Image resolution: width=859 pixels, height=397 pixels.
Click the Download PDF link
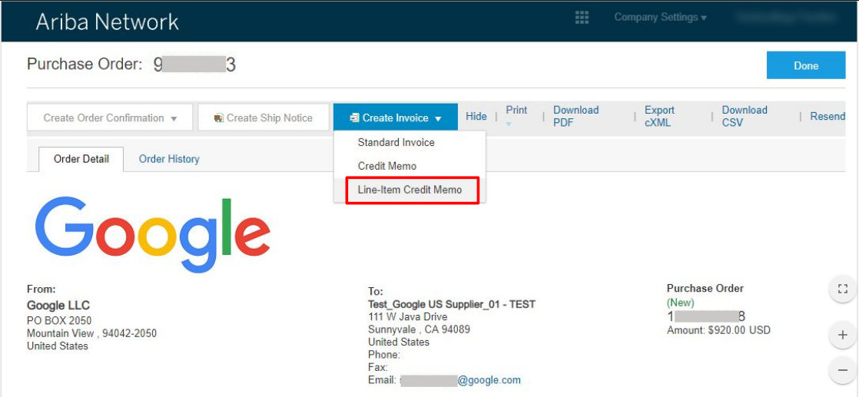575,116
